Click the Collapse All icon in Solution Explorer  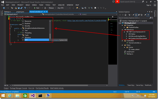click(139, 15)
